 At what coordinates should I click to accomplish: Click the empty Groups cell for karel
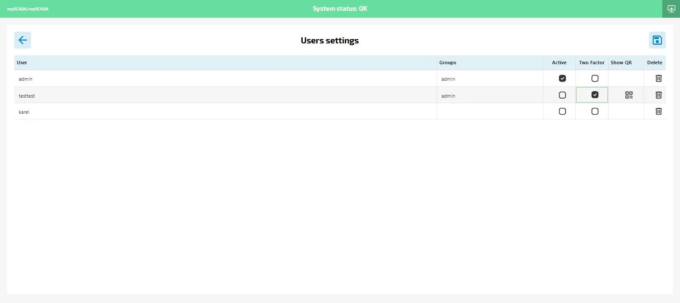490,112
